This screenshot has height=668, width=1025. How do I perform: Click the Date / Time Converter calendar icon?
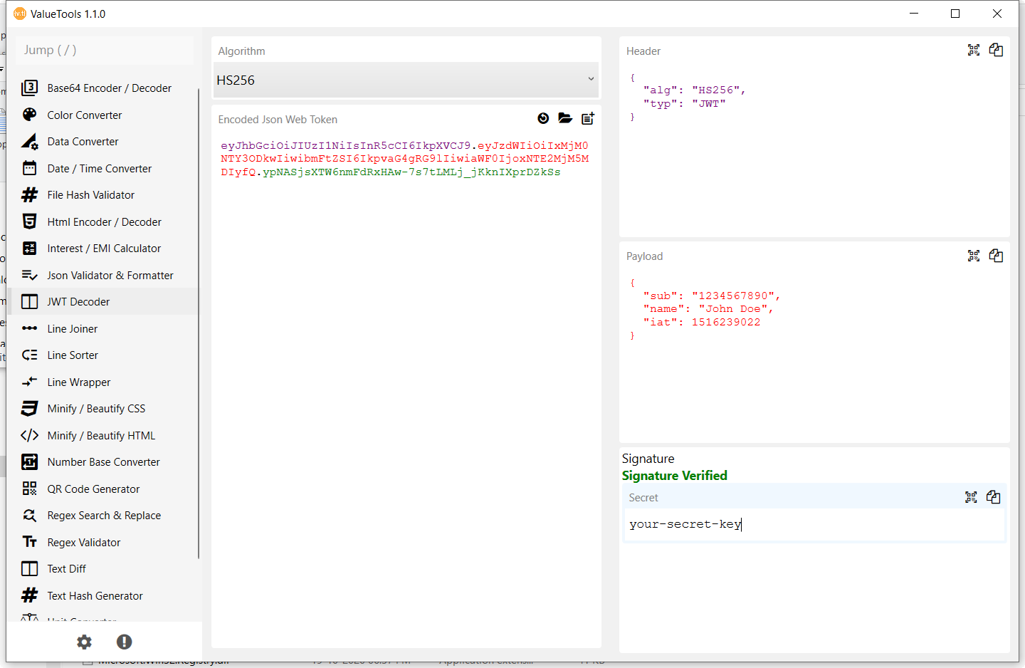click(x=29, y=168)
